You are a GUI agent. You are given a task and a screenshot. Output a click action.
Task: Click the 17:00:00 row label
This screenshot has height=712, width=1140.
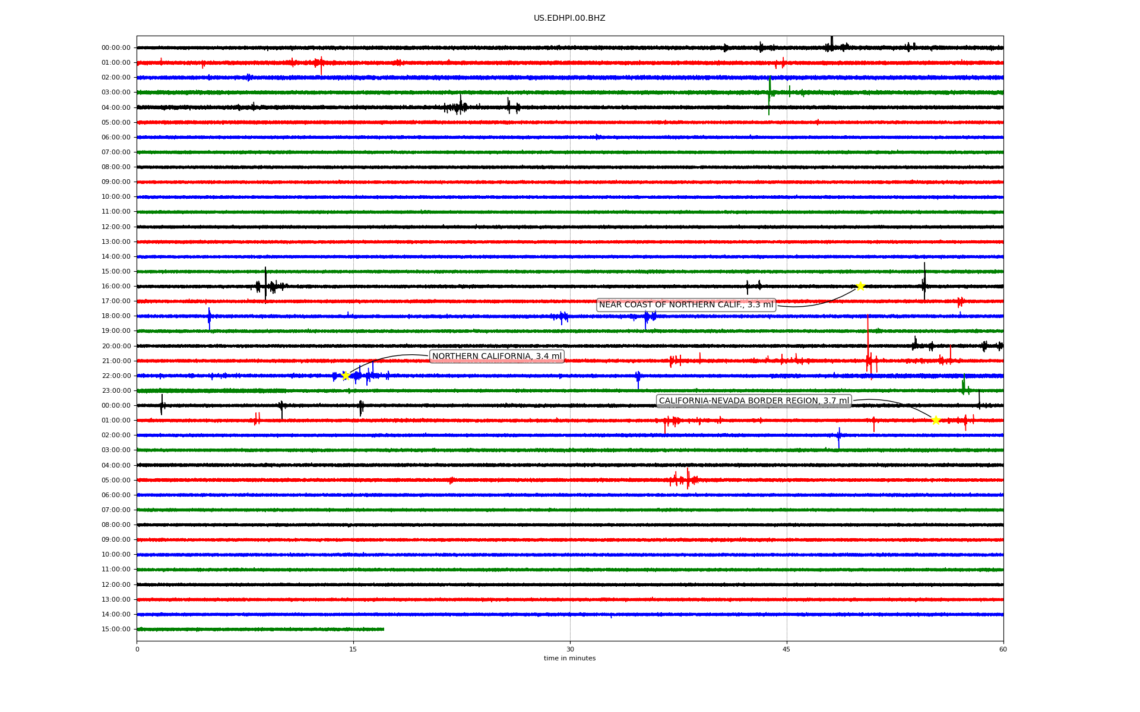(x=116, y=301)
